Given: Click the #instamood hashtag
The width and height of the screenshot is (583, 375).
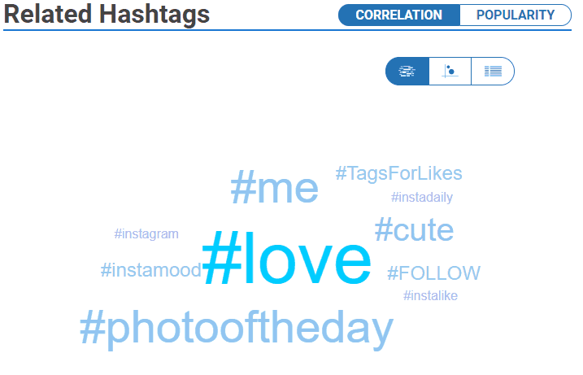Looking at the screenshot, I should click(x=150, y=270).
